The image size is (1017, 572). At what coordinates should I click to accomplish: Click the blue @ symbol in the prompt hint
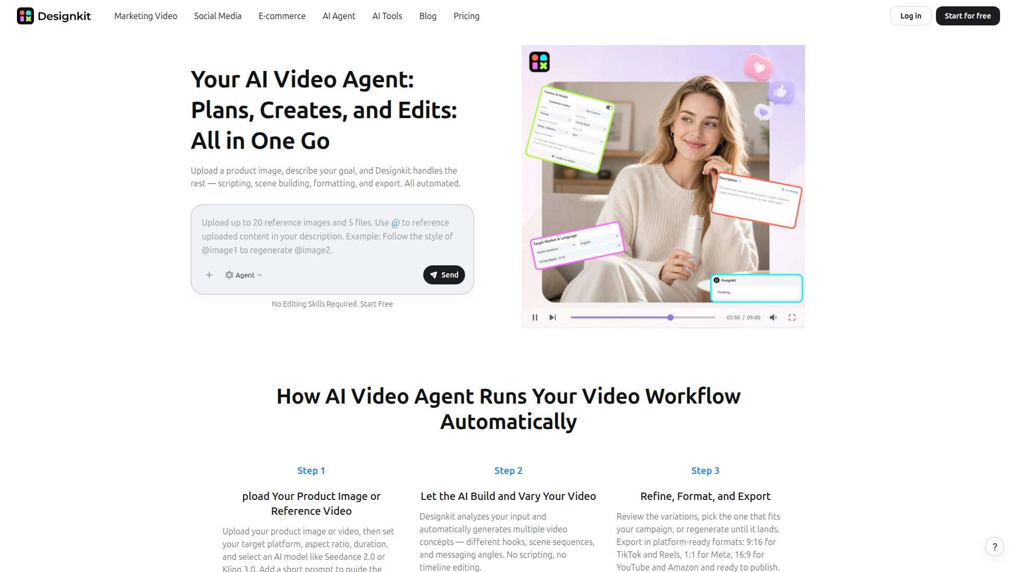point(395,223)
